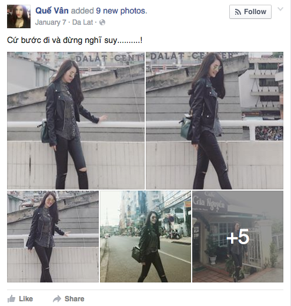The width and height of the screenshot is (291, 306).
Task: Open the Quế Vân profile name link
Action: (52, 11)
